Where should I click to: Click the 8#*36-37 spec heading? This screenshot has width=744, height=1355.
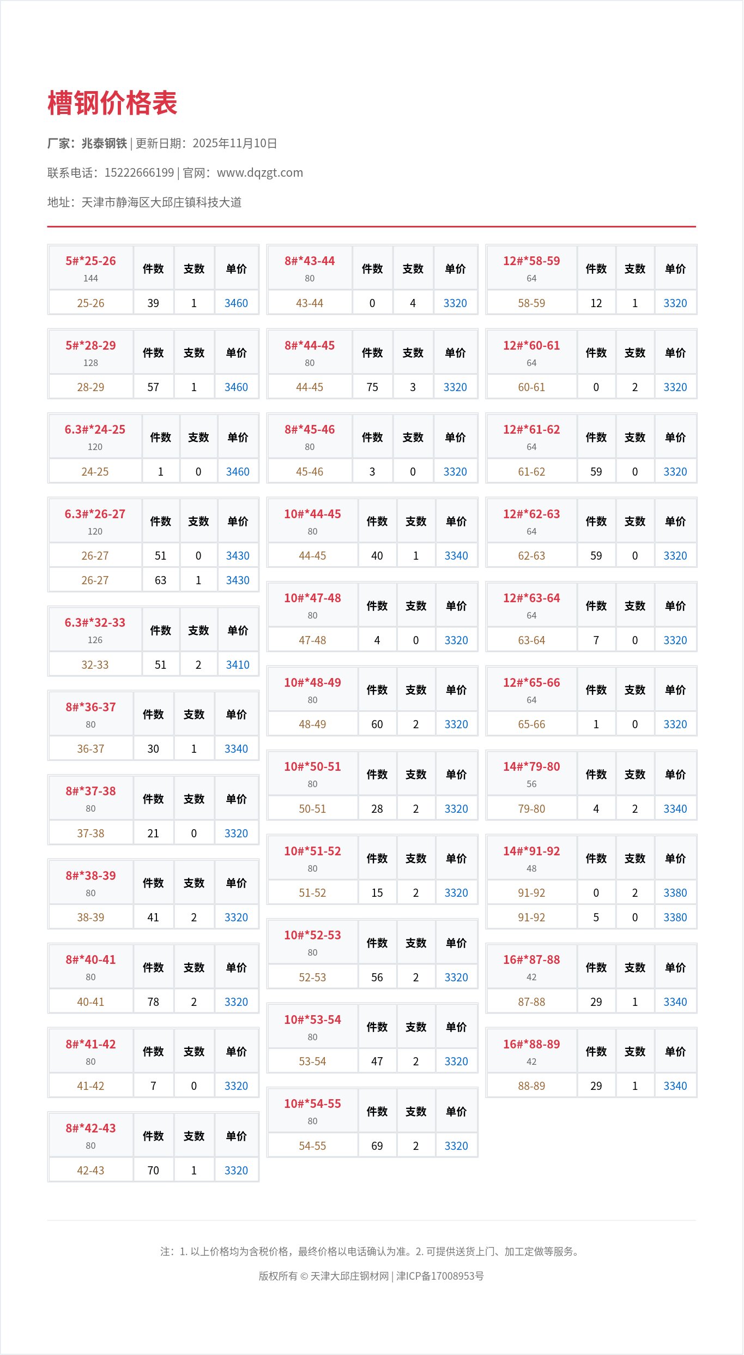pyautogui.click(x=90, y=708)
